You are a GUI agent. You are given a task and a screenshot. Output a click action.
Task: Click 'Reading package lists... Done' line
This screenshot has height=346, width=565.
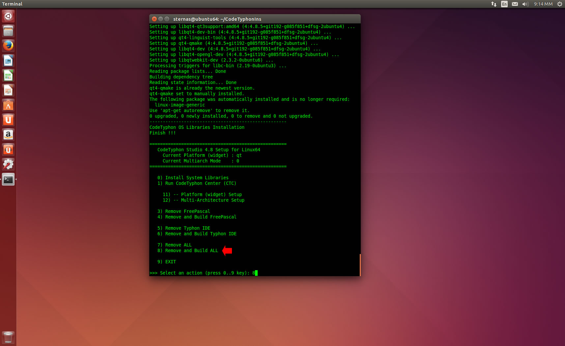[x=187, y=71]
